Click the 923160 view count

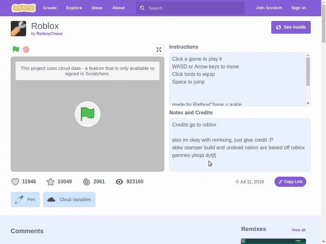(135, 181)
